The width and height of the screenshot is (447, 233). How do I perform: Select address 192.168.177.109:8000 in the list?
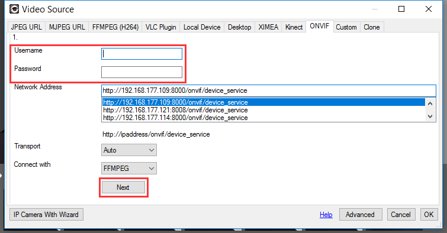click(263, 102)
